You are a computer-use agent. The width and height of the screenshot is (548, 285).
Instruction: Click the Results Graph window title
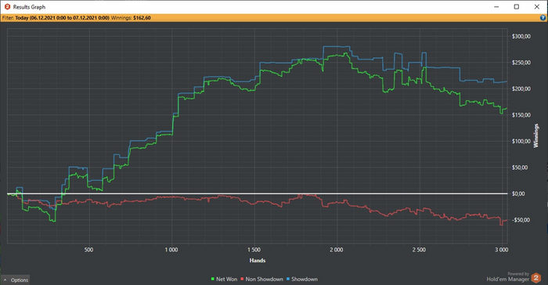coord(30,7)
